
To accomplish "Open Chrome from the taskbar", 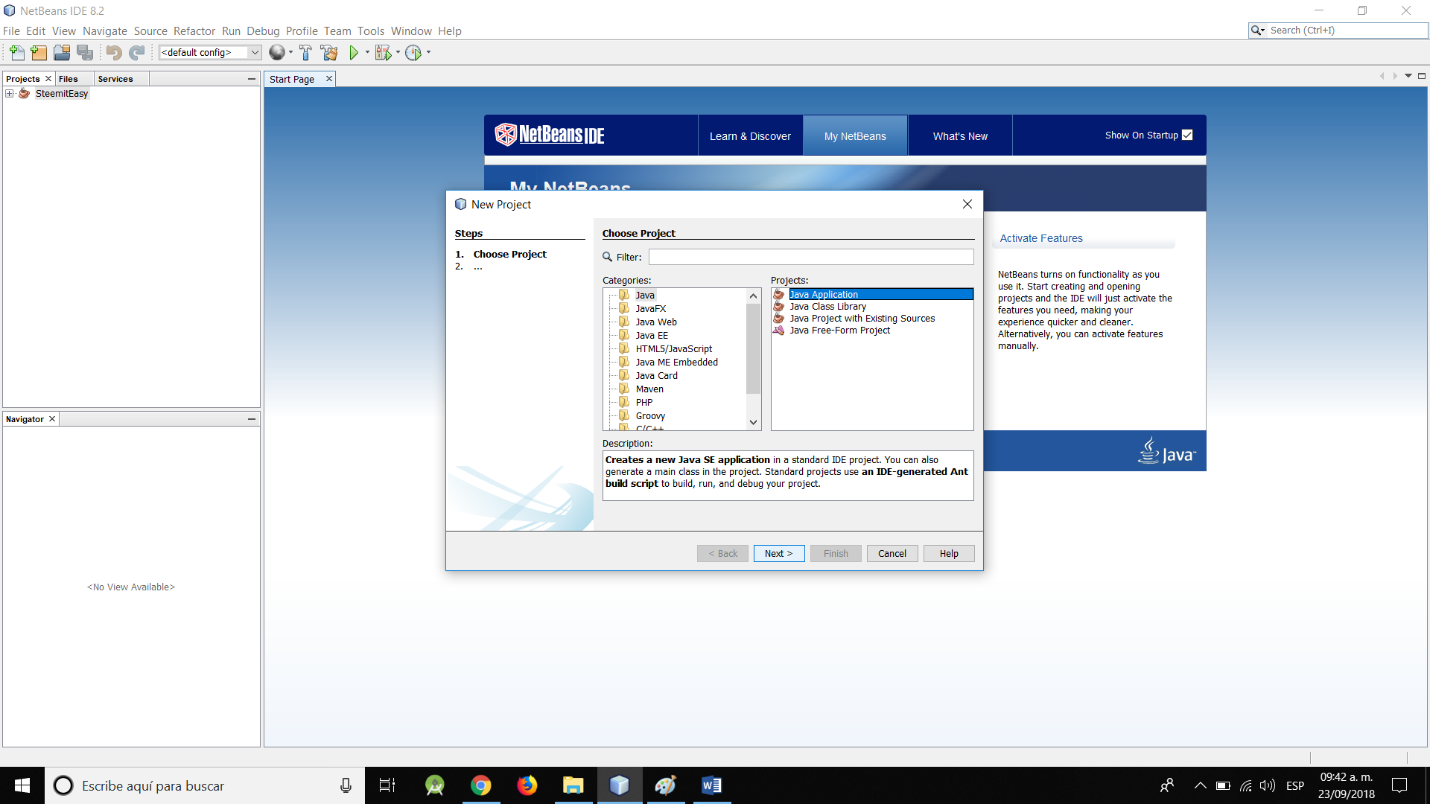I will [481, 785].
